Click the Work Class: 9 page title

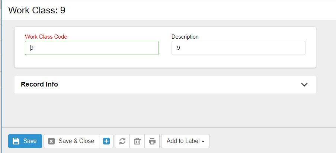pos(37,10)
